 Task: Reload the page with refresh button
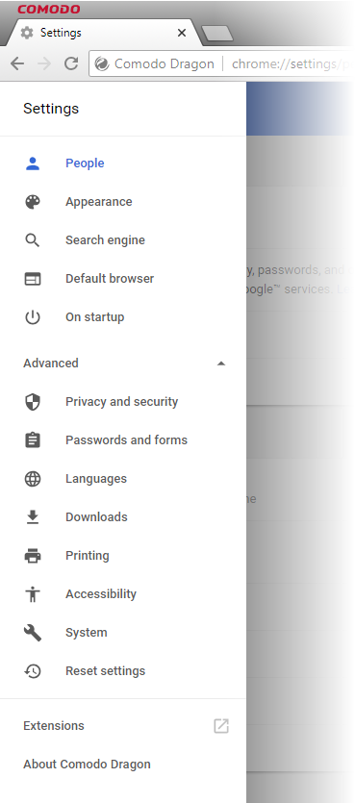(71, 63)
